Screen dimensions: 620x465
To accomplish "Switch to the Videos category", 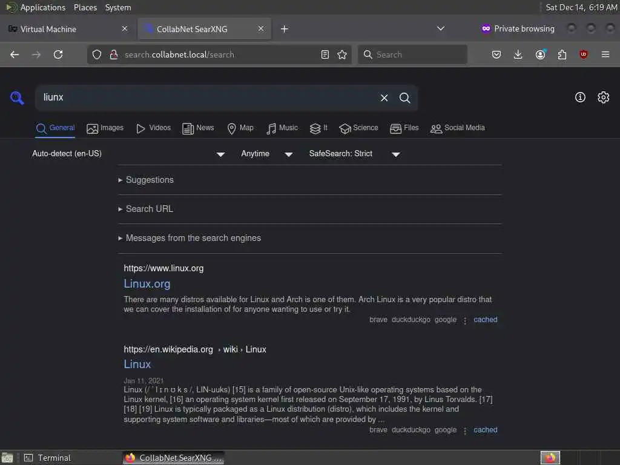I will pyautogui.click(x=153, y=128).
